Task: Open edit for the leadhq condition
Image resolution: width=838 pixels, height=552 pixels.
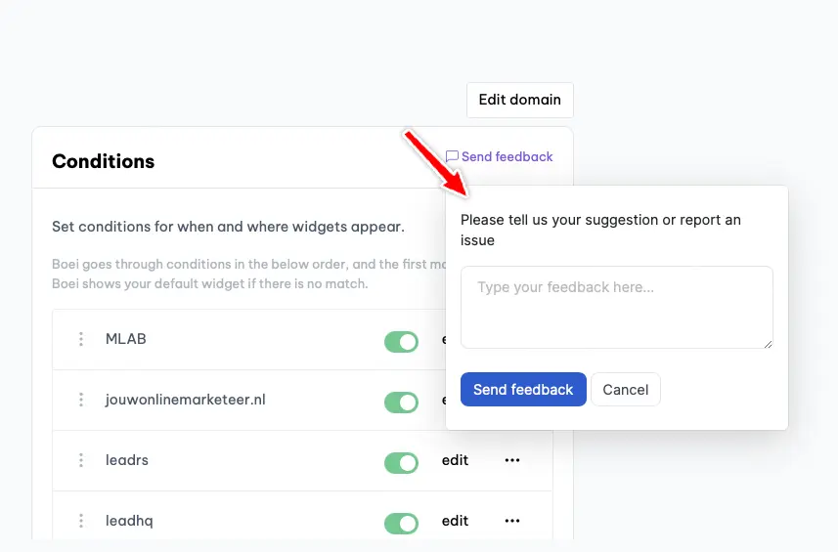Action: tap(455, 521)
